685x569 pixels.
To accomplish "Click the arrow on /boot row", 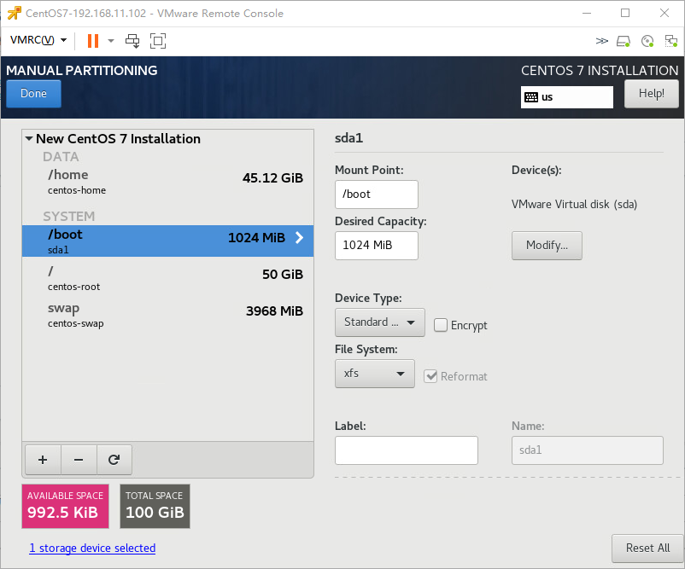I will 299,237.
